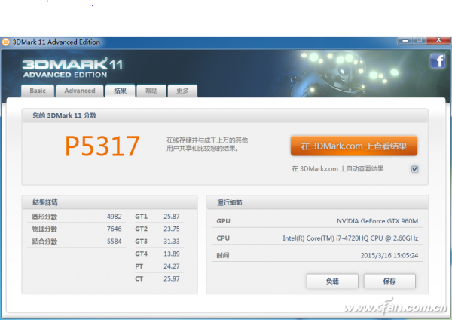Image resolution: width=452 pixels, height=320 pixels.
Task: Select the 结果 tab
Action: click(x=121, y=91)
